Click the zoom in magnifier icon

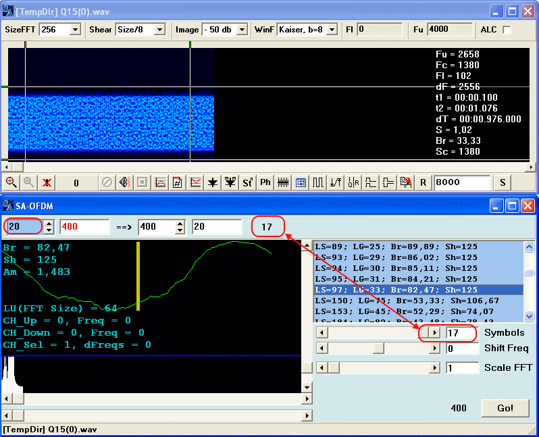click(x=11, y=182)
